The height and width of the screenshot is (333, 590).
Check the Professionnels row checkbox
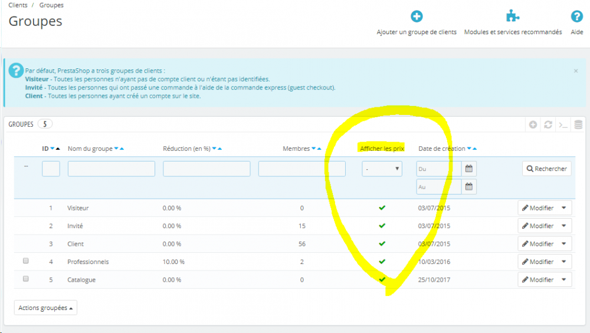coord(25,261)
